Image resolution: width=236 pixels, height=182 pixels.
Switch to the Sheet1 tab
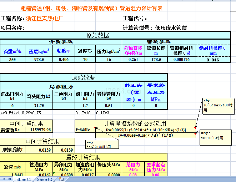[x=24, y=179]
